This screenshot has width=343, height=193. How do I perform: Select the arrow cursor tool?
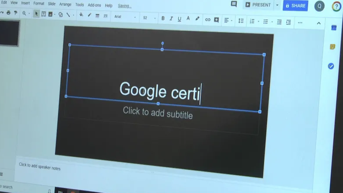coord(36,14)
